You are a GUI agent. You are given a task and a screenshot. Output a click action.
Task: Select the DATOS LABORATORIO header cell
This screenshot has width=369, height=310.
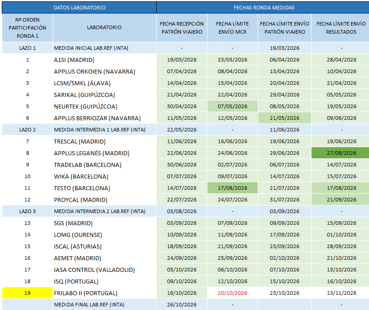click(79, 8)
